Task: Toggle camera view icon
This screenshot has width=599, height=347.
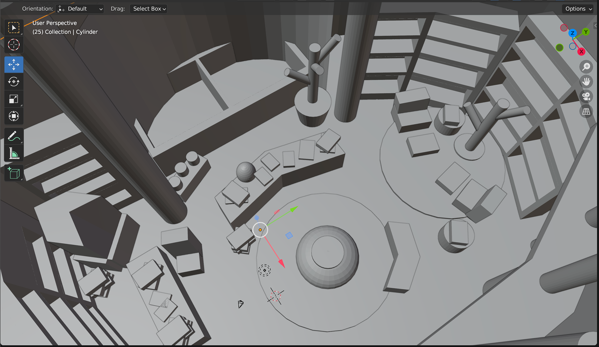Action: click(586, 97)
